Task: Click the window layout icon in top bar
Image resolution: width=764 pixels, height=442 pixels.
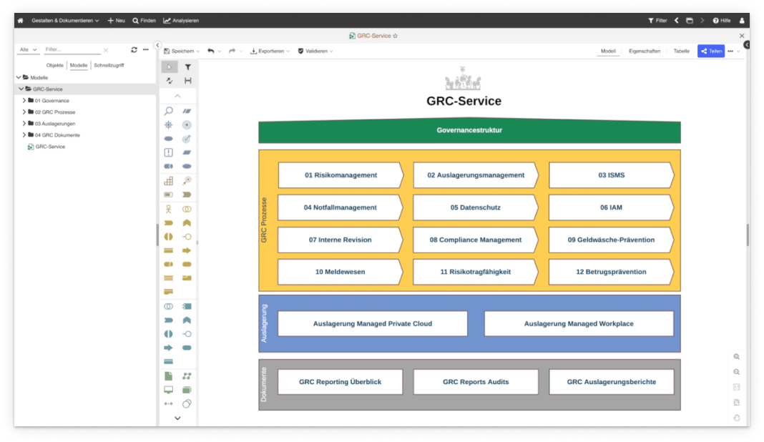Action: (690, 21)
